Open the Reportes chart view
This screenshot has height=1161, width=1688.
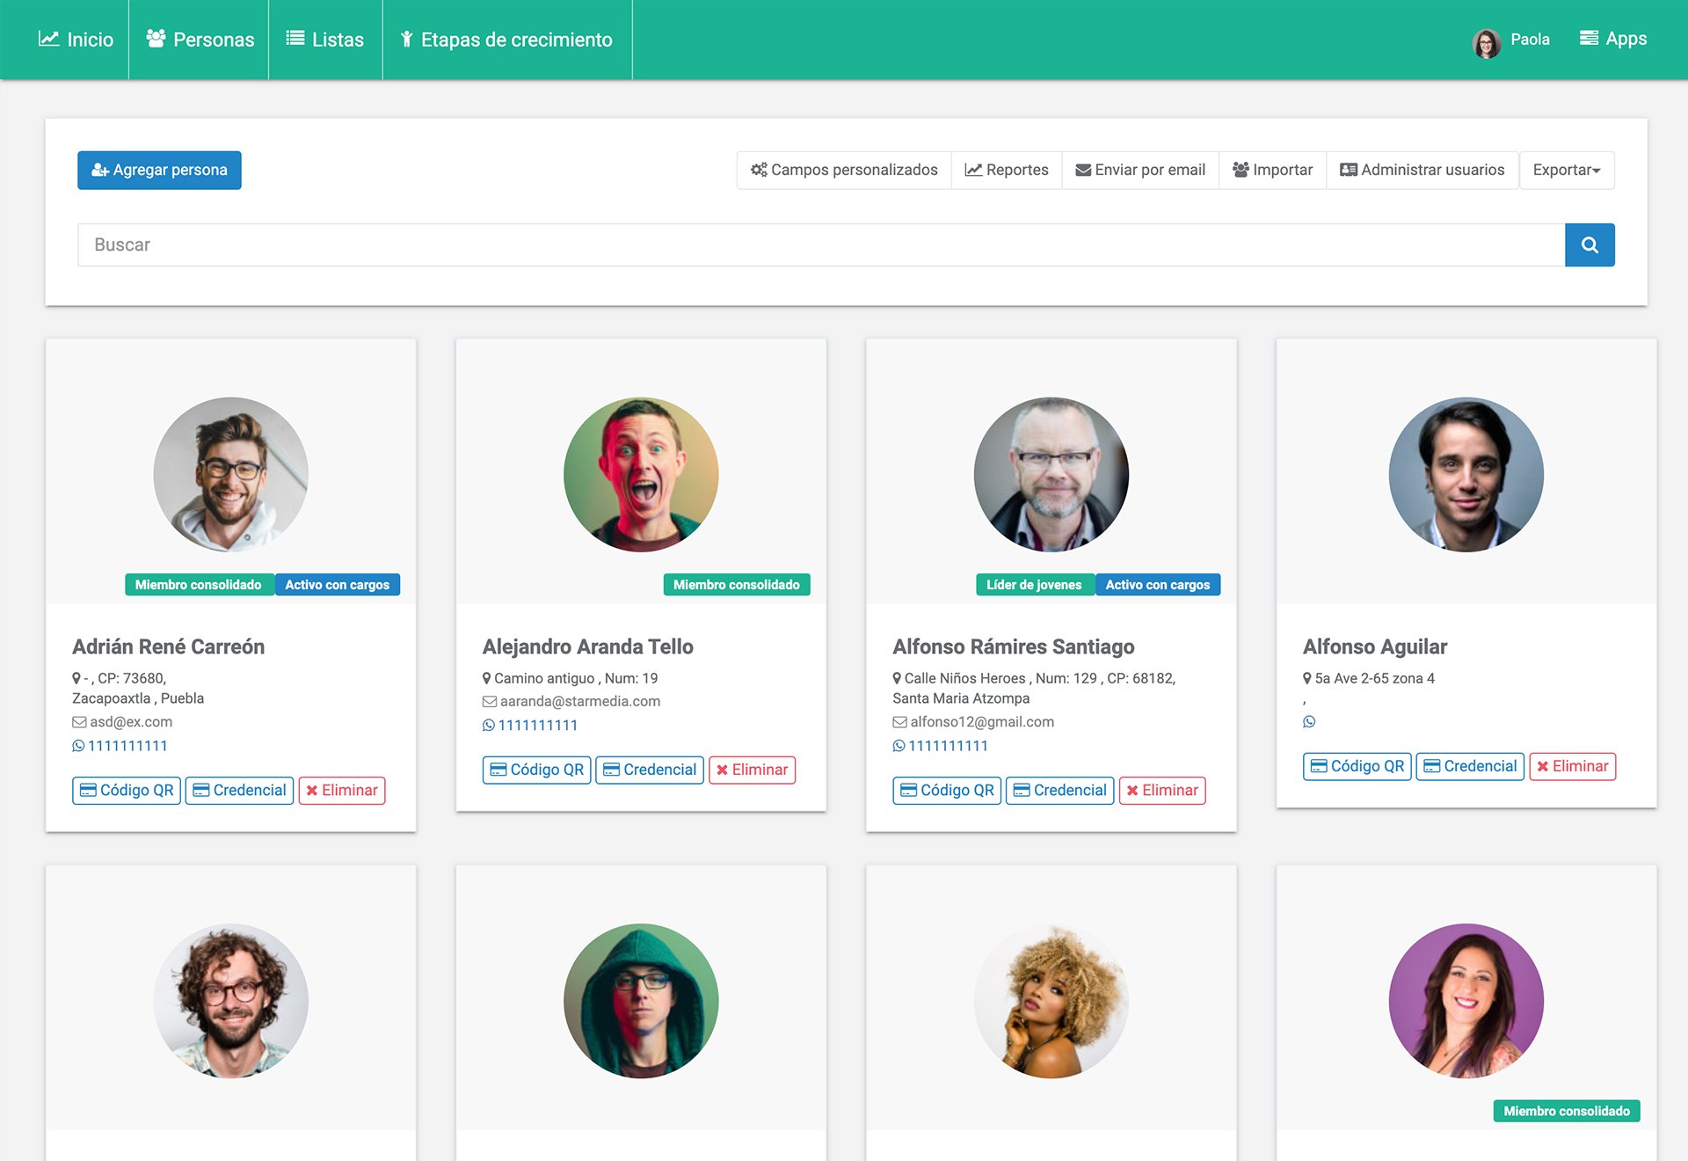pyautogui.click(x=1007, y=170)
